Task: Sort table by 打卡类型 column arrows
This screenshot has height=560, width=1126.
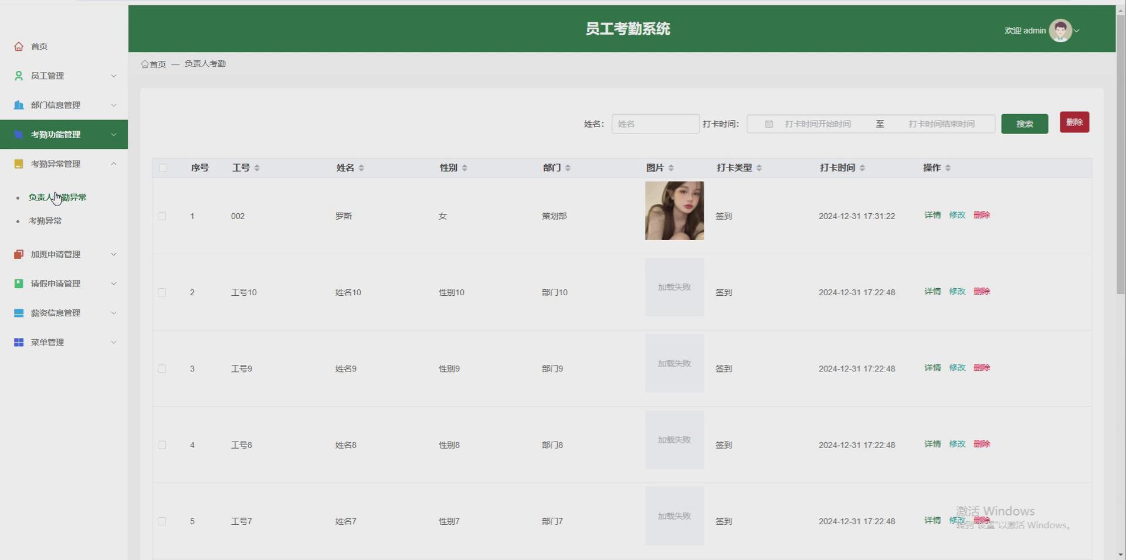Action: click(x=759, y=168)
